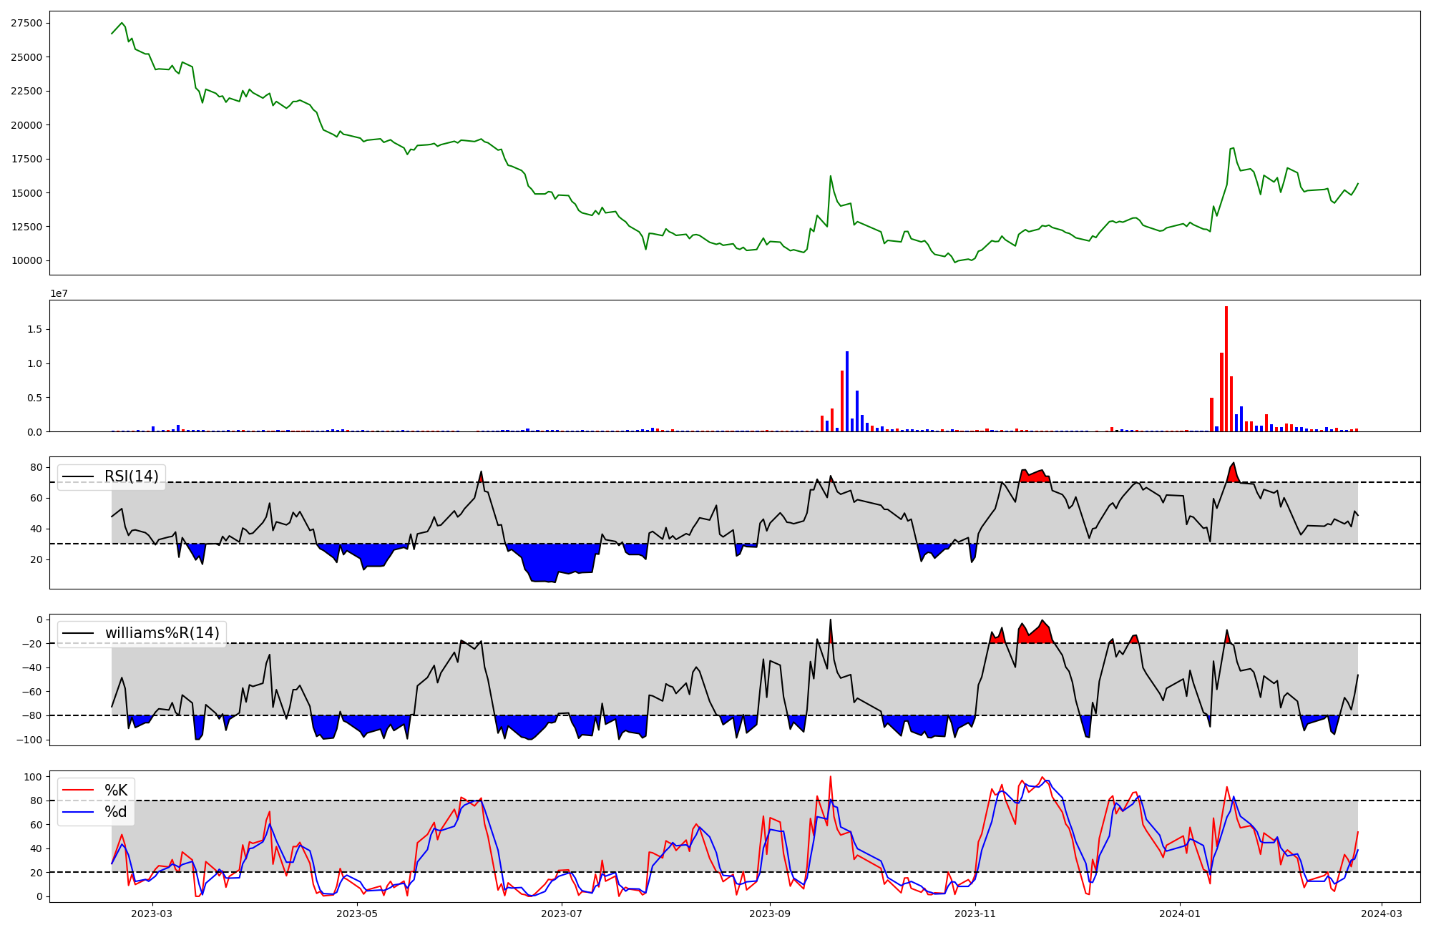The width and height of the screenshot is (1431, 930).
Task: Click the 1.0 volume axis label
Action: click(x=34, y=363)
